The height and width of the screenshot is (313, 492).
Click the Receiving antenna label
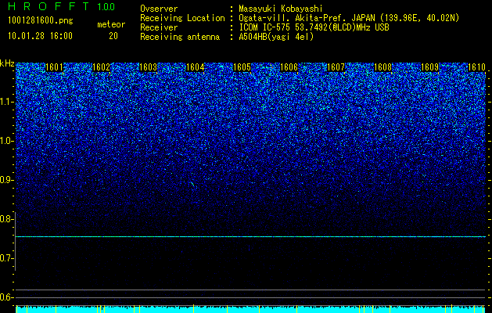[x=180, y=37]
